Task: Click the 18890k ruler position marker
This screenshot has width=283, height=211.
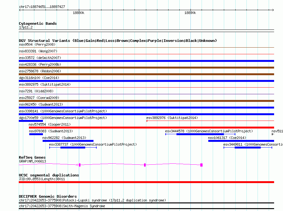Action: pyautogui.click(x=190, y=13)
